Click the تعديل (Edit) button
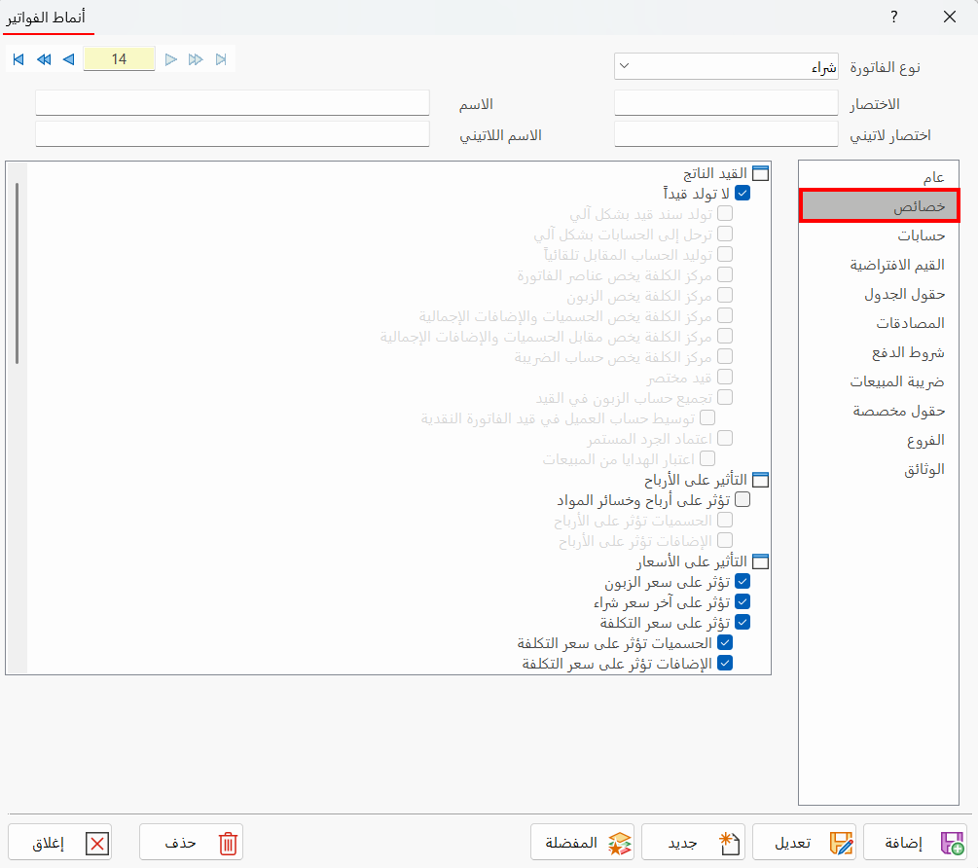 coord(804,843)
